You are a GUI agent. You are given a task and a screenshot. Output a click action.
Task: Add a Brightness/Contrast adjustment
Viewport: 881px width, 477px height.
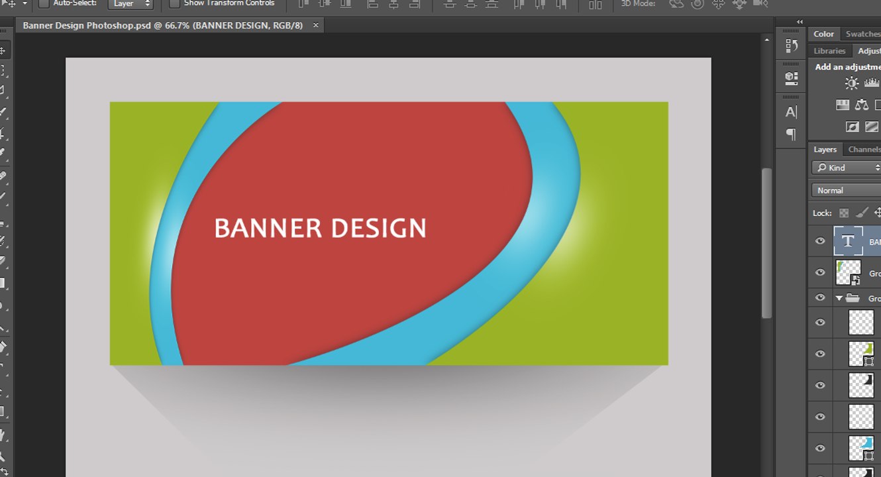pyautogui.click(x=852, y=83)
